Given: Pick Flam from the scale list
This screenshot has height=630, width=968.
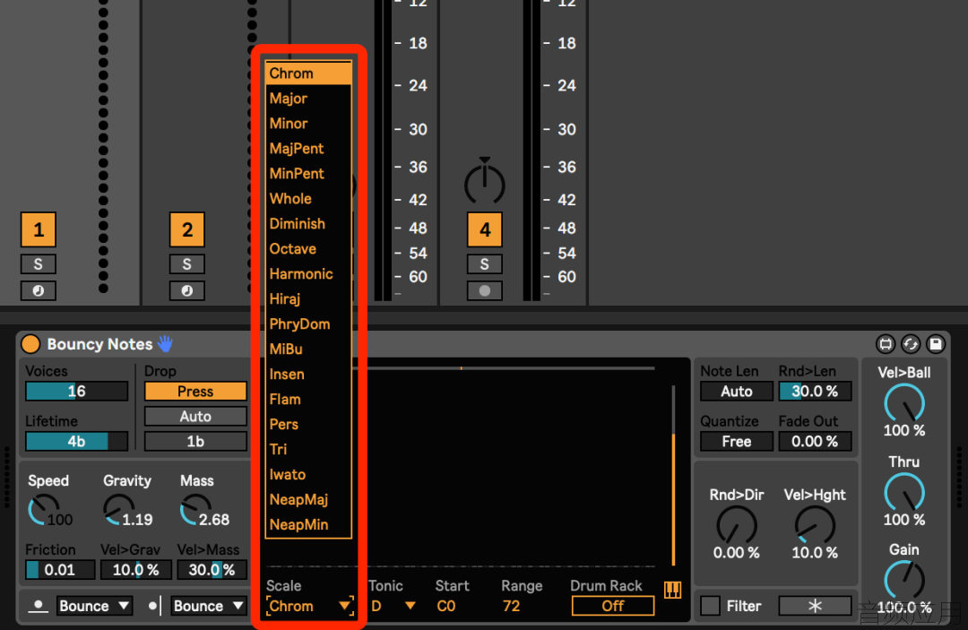Looking at the screenshot, I should (x=308, y=400).
